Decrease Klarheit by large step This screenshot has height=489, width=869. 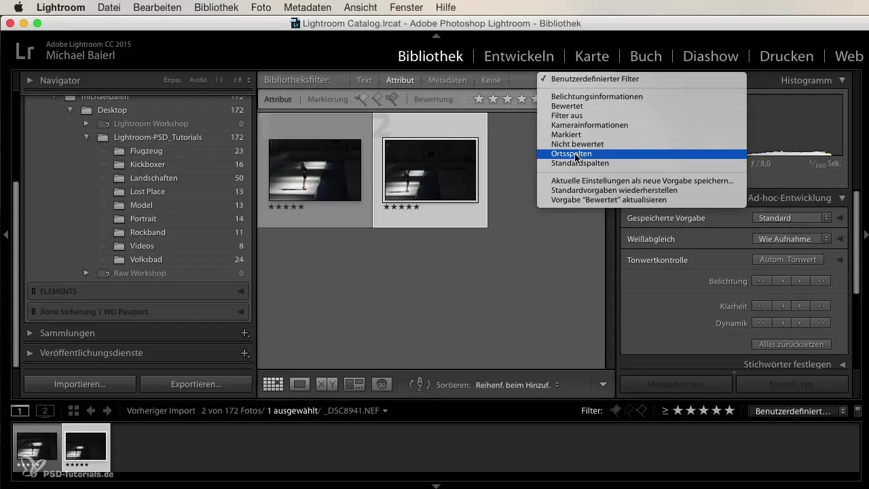pyautogui.click(x=762, y=306)
